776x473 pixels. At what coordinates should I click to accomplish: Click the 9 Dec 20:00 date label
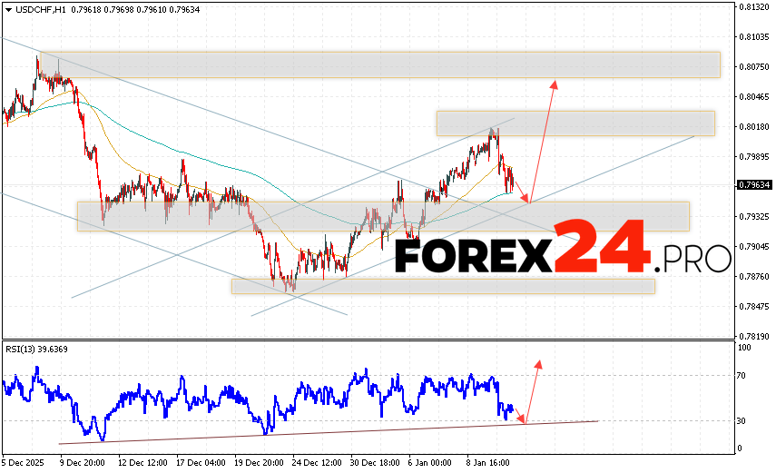(x=81, y=460)
